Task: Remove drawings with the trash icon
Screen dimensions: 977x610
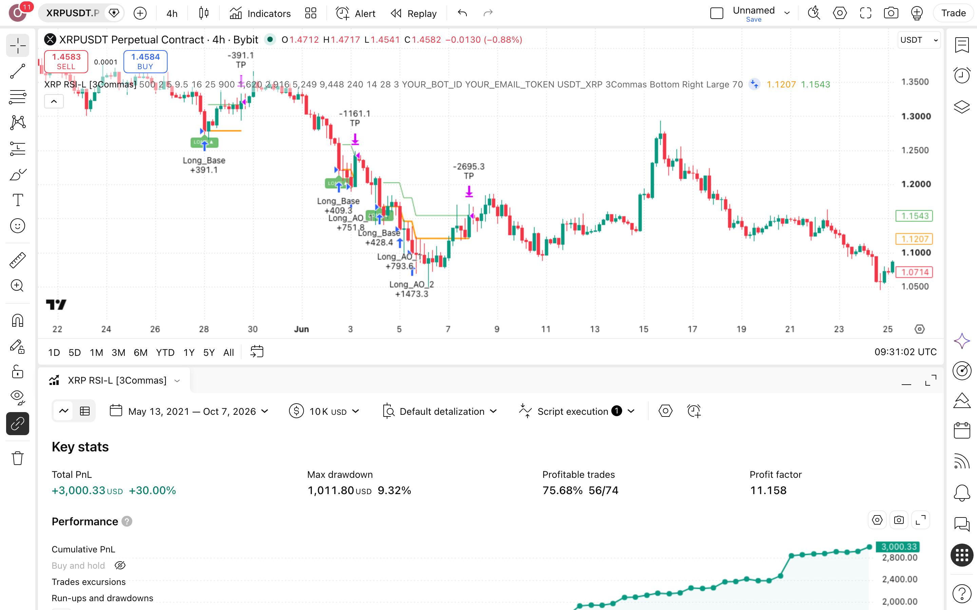Action: (x=17, y=458)
